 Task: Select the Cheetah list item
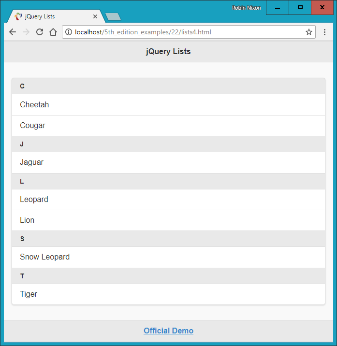tap(168, 104)
